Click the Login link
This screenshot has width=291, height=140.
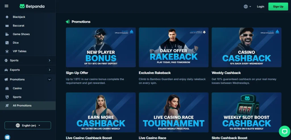click(260, 6)
